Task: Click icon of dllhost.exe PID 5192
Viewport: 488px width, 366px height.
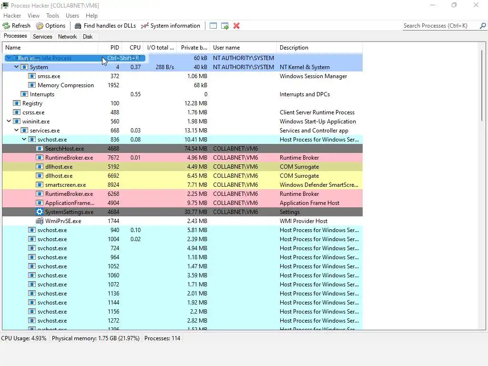Action: (x=39, y=166)
